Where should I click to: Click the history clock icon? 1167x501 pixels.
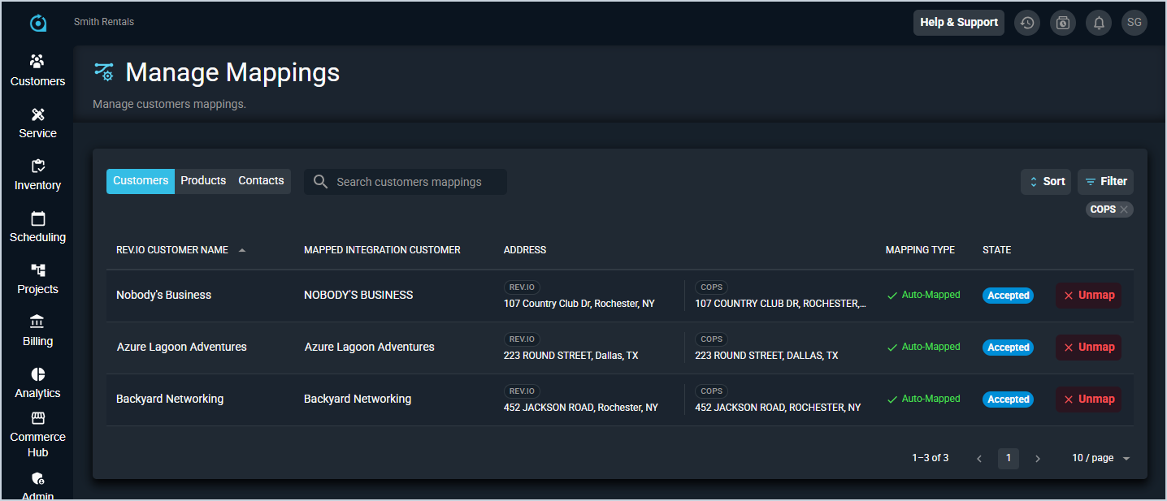pyautogui.click(x=1027, y=23)
